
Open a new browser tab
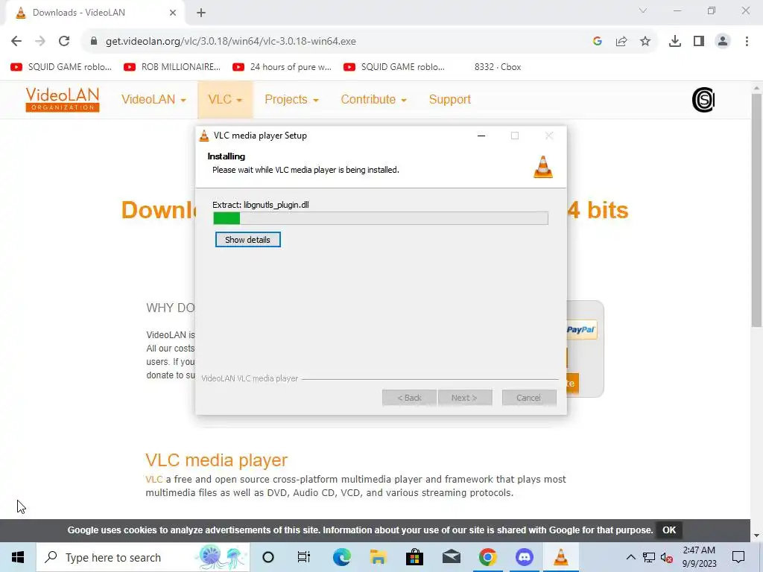pos(201,13)
